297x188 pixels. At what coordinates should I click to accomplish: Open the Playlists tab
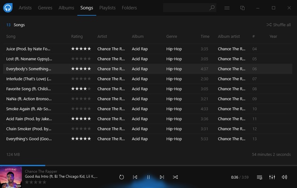tap(107, 8)
